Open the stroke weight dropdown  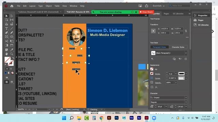pyautogui.click(x=176, y=74)
